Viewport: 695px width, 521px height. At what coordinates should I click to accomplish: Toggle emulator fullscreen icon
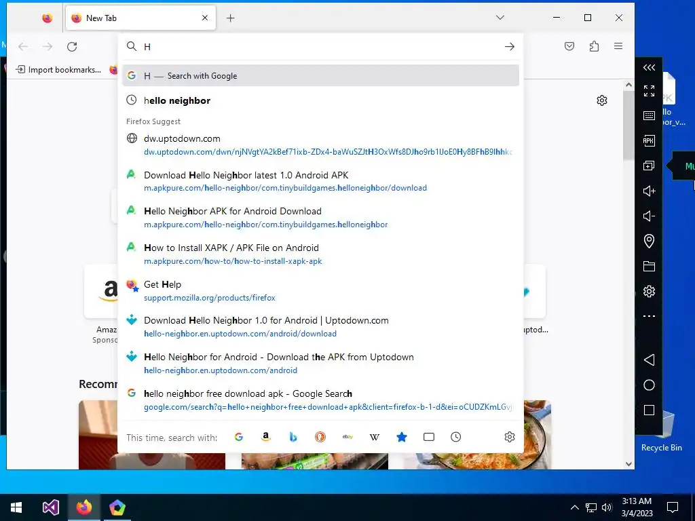649,91
